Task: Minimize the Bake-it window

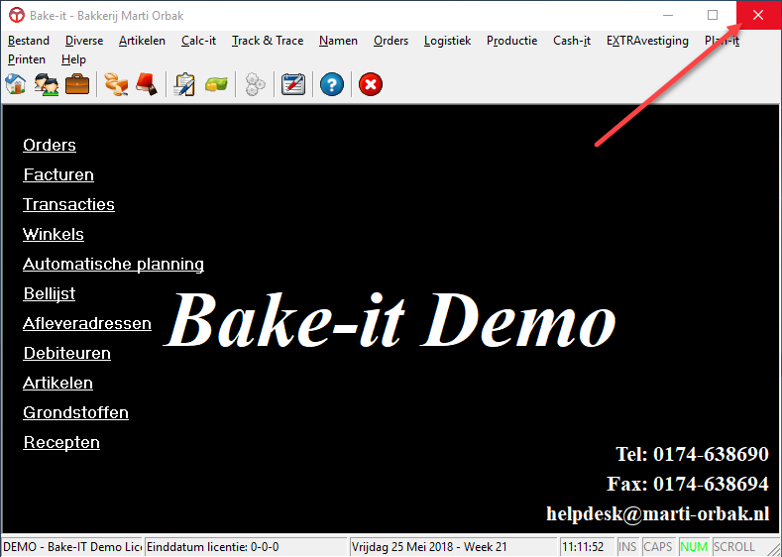Action: pyautogui.click(x=668, y=16)
